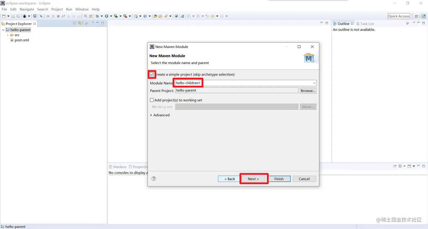Screen dimensions: 428x229
Task: Select the hello-parent project in explorer
Action: coord(18,30)
